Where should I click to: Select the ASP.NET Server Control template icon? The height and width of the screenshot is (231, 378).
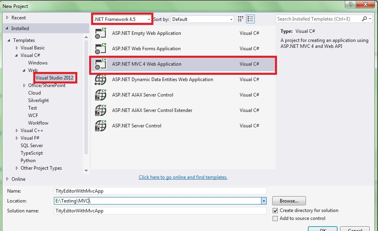pyautogui.click(x=100, y=125)
